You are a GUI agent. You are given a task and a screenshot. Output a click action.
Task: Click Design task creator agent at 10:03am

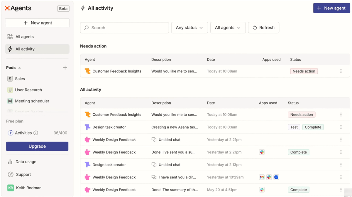point(109,127)
